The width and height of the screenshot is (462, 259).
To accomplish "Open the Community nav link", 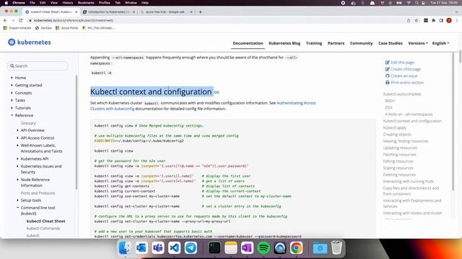I will point(361,43).
